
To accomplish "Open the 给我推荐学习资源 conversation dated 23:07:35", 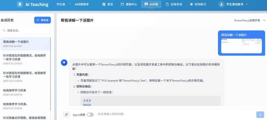I will (x=25, y=92).
